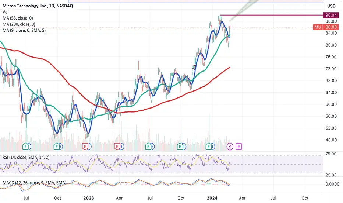343x203 pixels.
Task: Click the 84.00 price axis label
Action: point(331,33)
